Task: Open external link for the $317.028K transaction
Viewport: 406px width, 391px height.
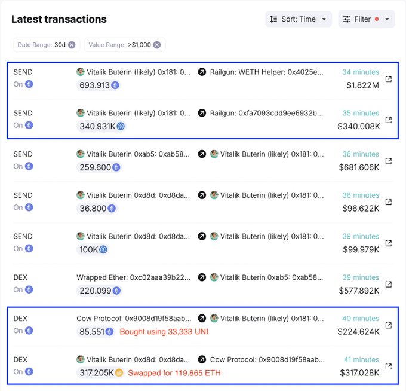Action: [x=389, y=366]
